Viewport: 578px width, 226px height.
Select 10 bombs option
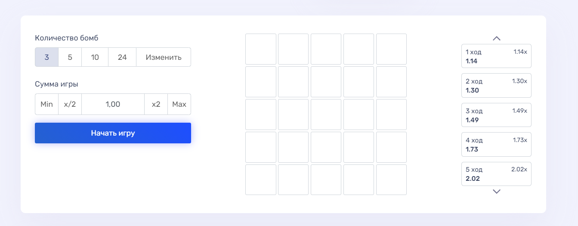[95, 57]
